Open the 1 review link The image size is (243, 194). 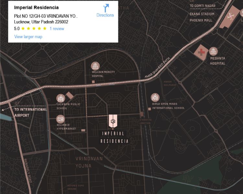click(x=57, y=29)
